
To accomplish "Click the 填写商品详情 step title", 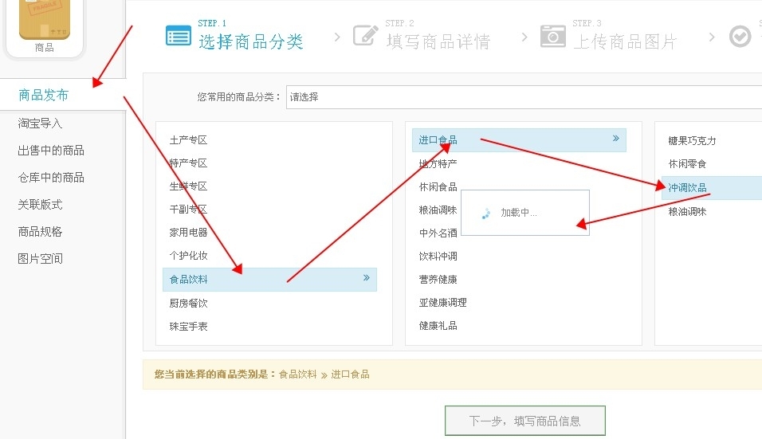I will click(438, 41).
